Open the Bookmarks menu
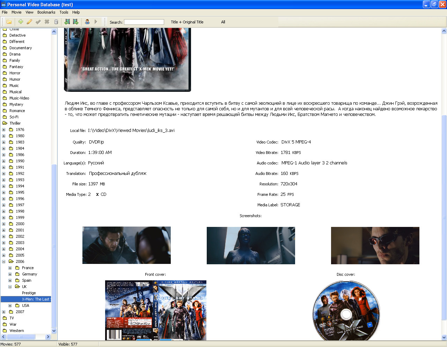 pos(46,12)
